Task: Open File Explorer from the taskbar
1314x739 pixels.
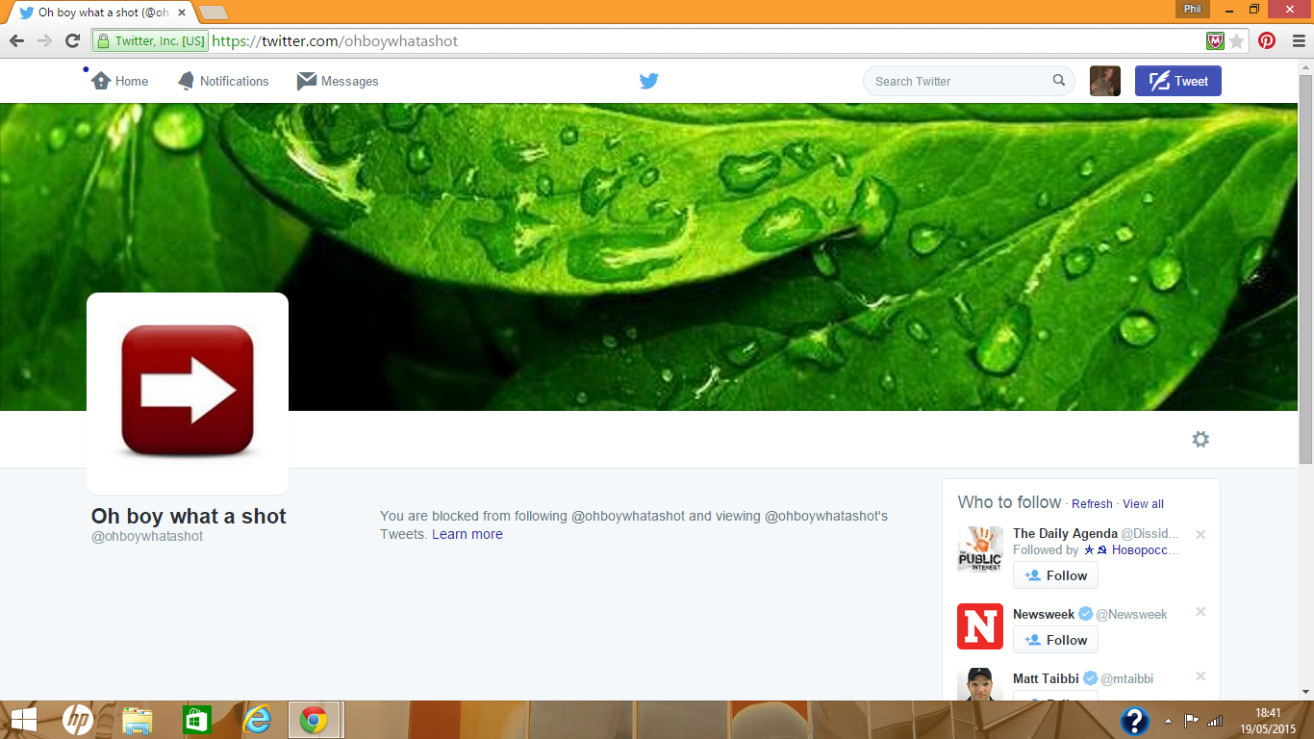Action: [138, 720]
